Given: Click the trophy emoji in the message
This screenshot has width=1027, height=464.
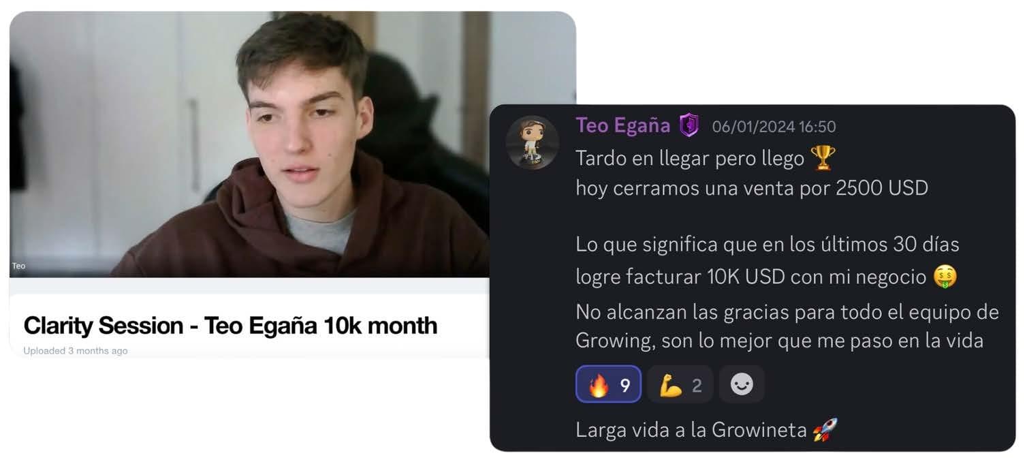Looking at the screenshot, I should click(823, 158).
